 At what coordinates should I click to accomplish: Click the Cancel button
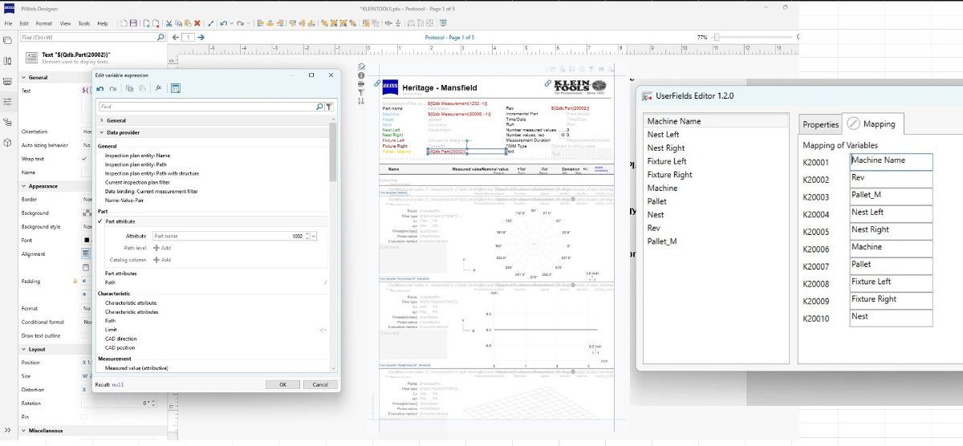(x=320, y=384)
